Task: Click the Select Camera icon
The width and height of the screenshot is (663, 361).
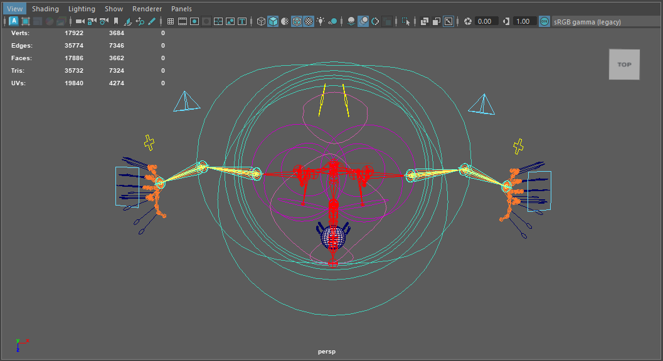Action: tap(80, 21)
